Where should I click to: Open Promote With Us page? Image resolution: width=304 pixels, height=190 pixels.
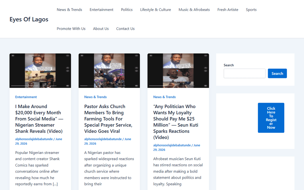point(71,29)
